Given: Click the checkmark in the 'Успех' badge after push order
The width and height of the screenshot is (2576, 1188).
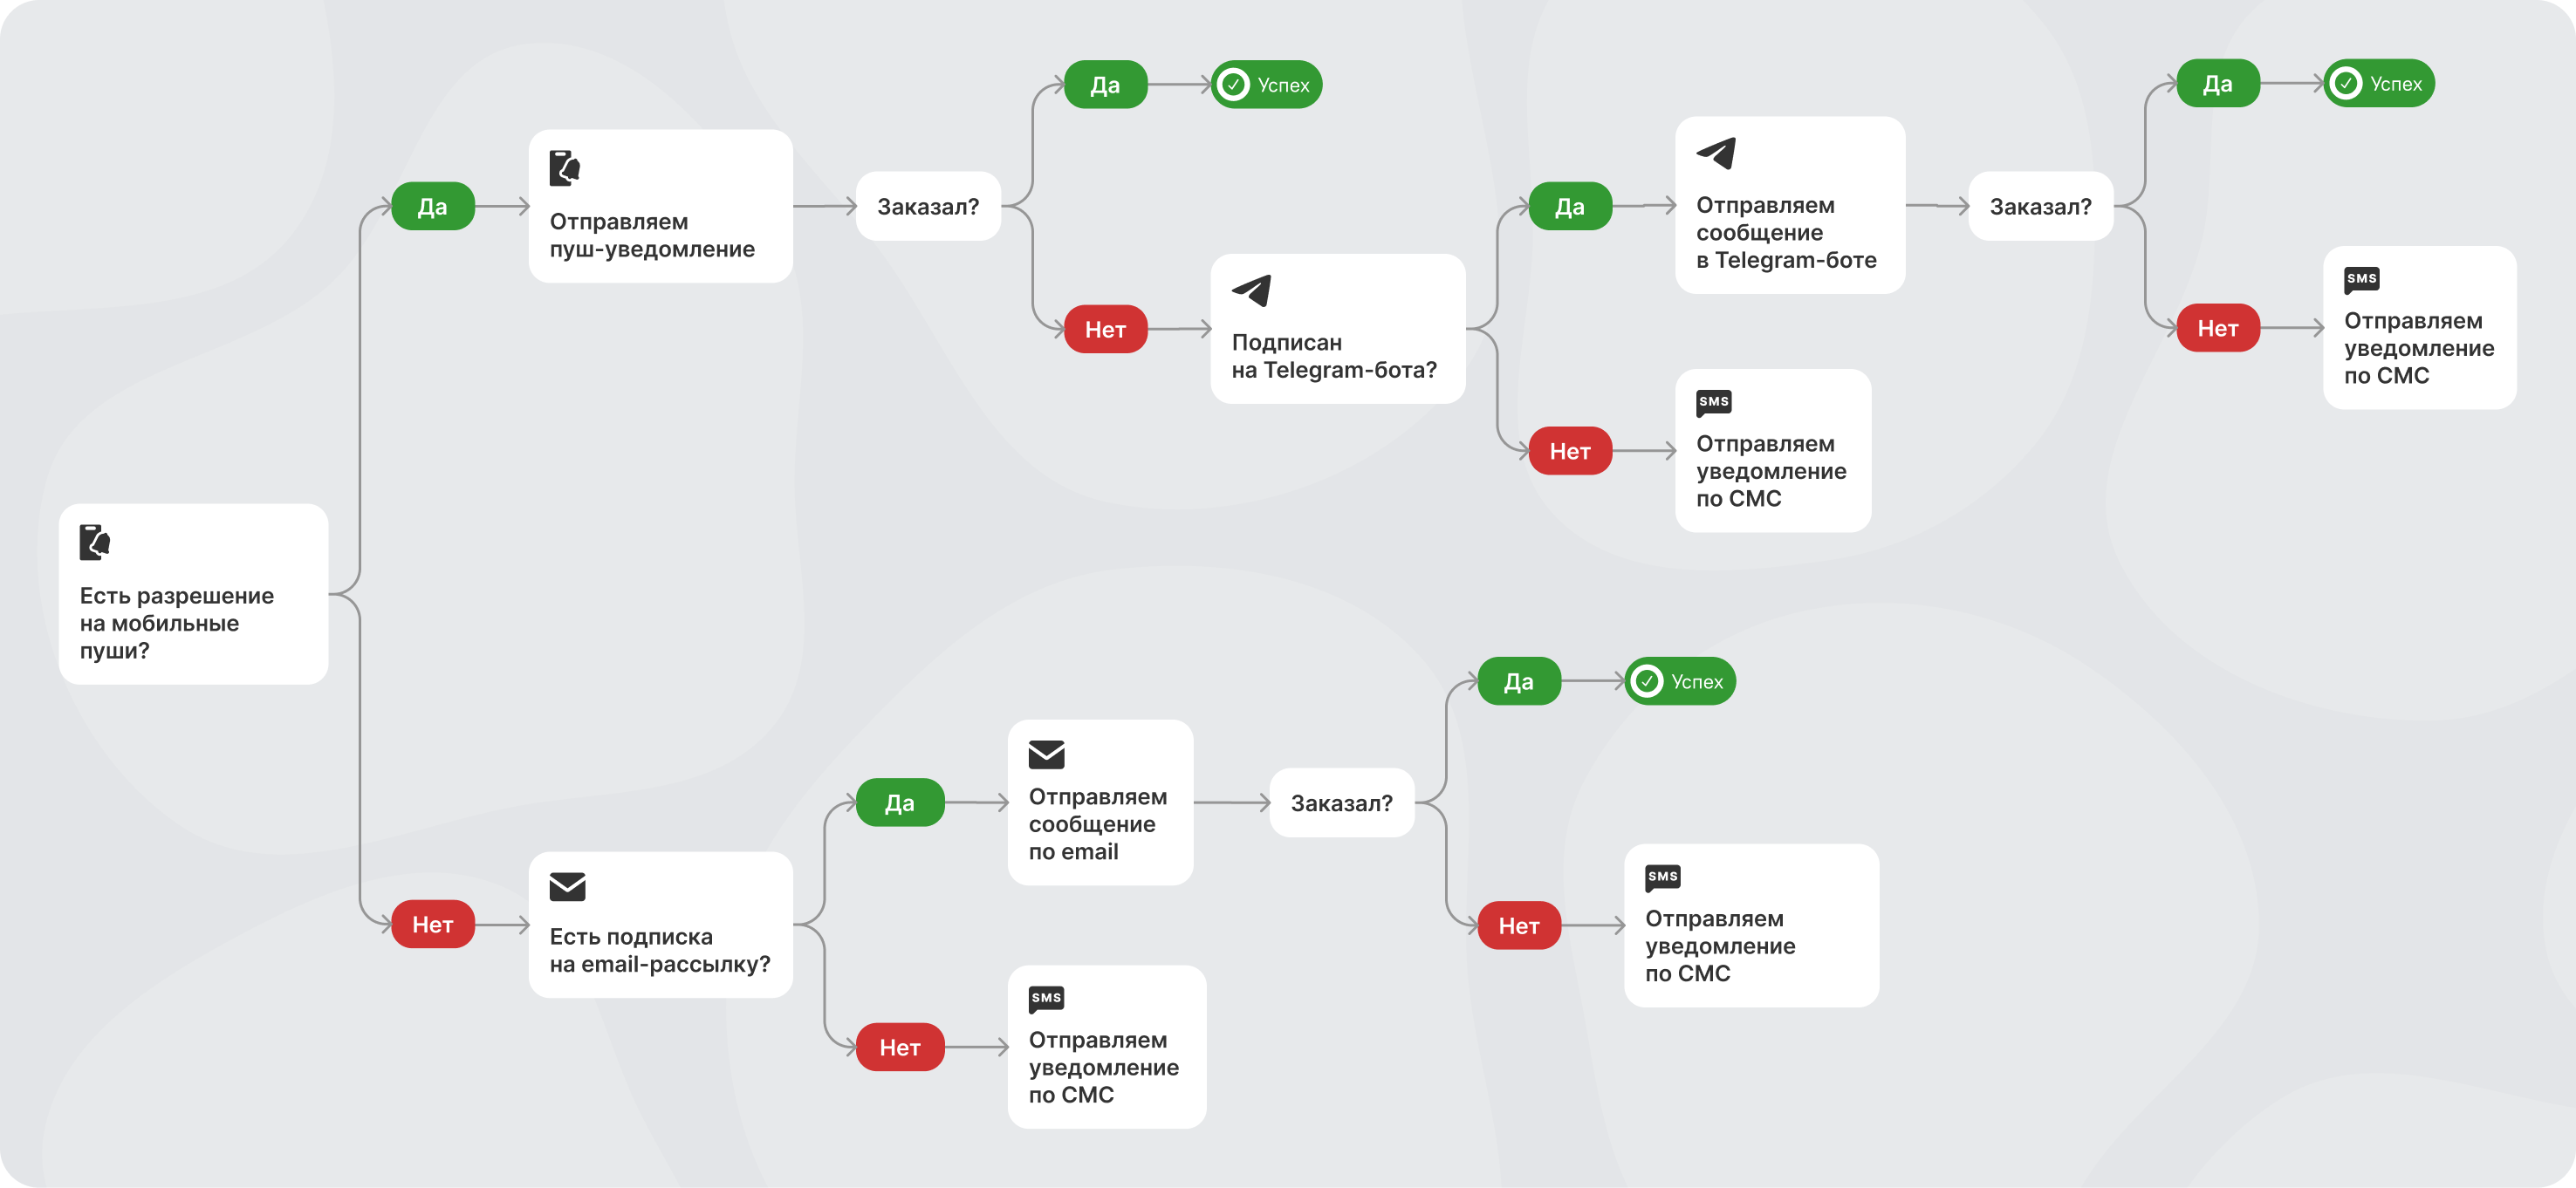Looking at the screenshot, I should pyautogui.click(x=1233, y=85).
